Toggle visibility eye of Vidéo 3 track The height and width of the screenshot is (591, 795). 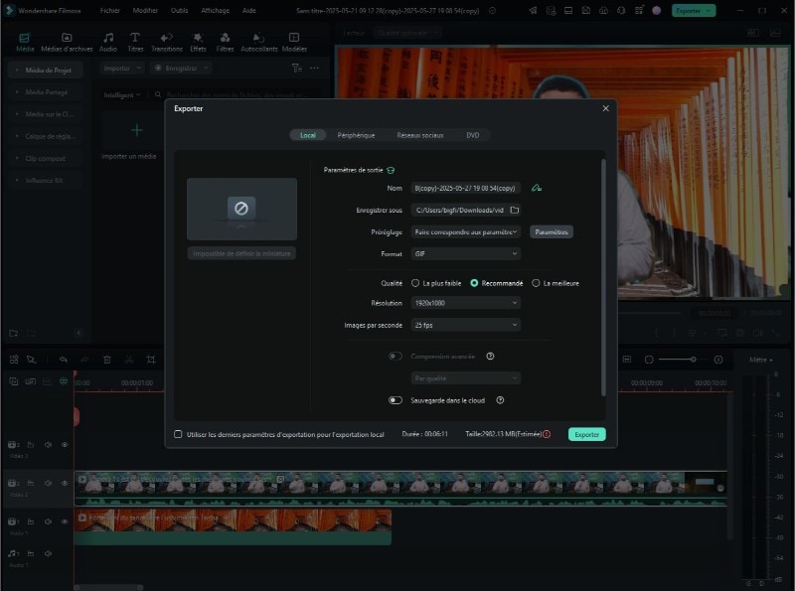tap(65, 445)
